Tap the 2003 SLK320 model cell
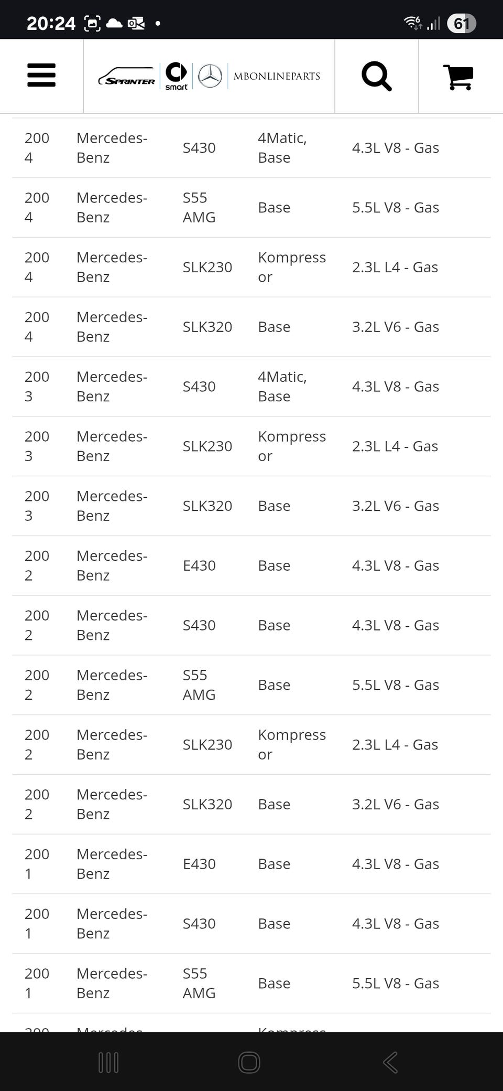Image resolution: width=503 pixels, height=1091 pixels. (207, 506)
